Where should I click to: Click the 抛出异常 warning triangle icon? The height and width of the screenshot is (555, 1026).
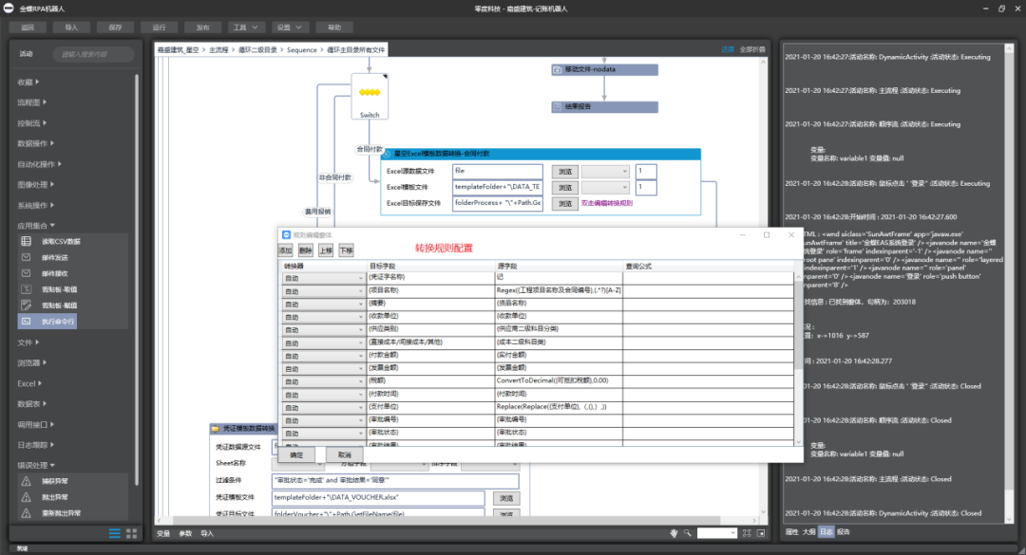coord(27,497)
